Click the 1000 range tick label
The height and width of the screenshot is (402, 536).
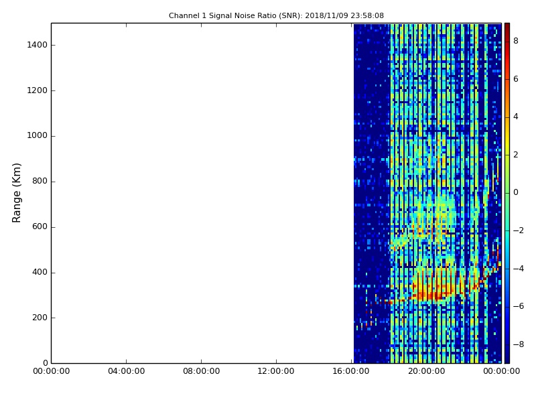[38, 136]
